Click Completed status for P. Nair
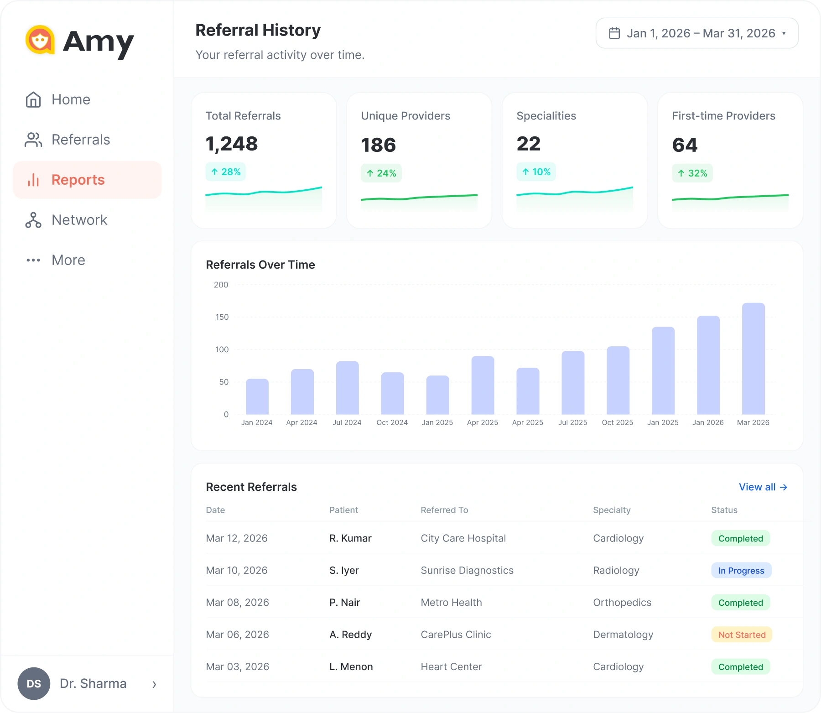 [741, 603]
